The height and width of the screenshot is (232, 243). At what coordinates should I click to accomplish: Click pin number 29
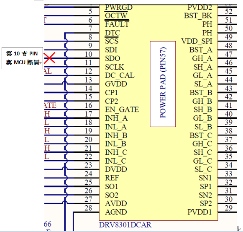tap(229, 208)
